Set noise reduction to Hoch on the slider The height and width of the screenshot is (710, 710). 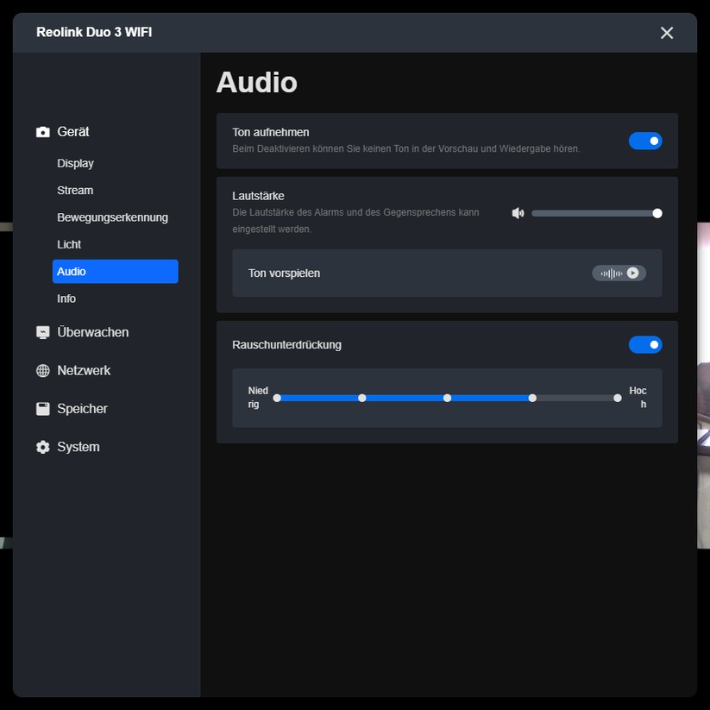618,398
